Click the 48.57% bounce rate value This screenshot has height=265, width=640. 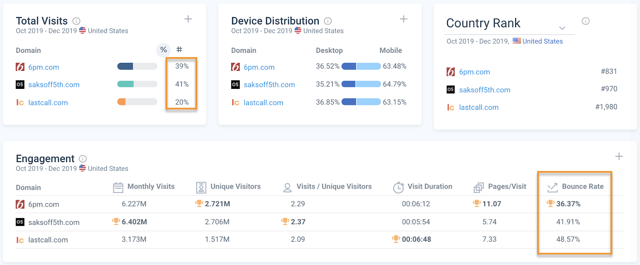(568, 239)
